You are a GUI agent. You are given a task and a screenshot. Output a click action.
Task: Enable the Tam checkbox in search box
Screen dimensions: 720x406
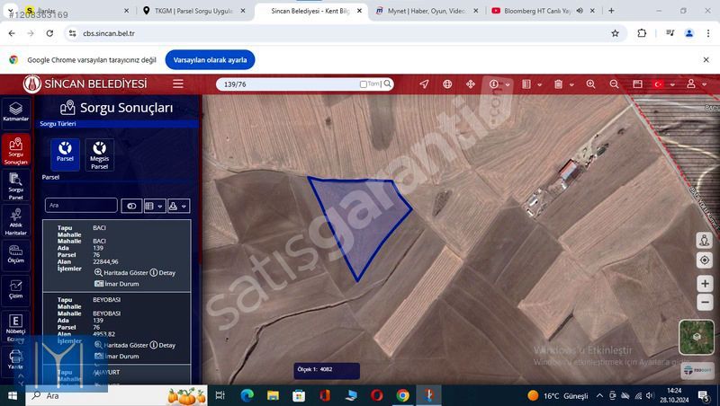pyautogui.click(x=364, y=84)
